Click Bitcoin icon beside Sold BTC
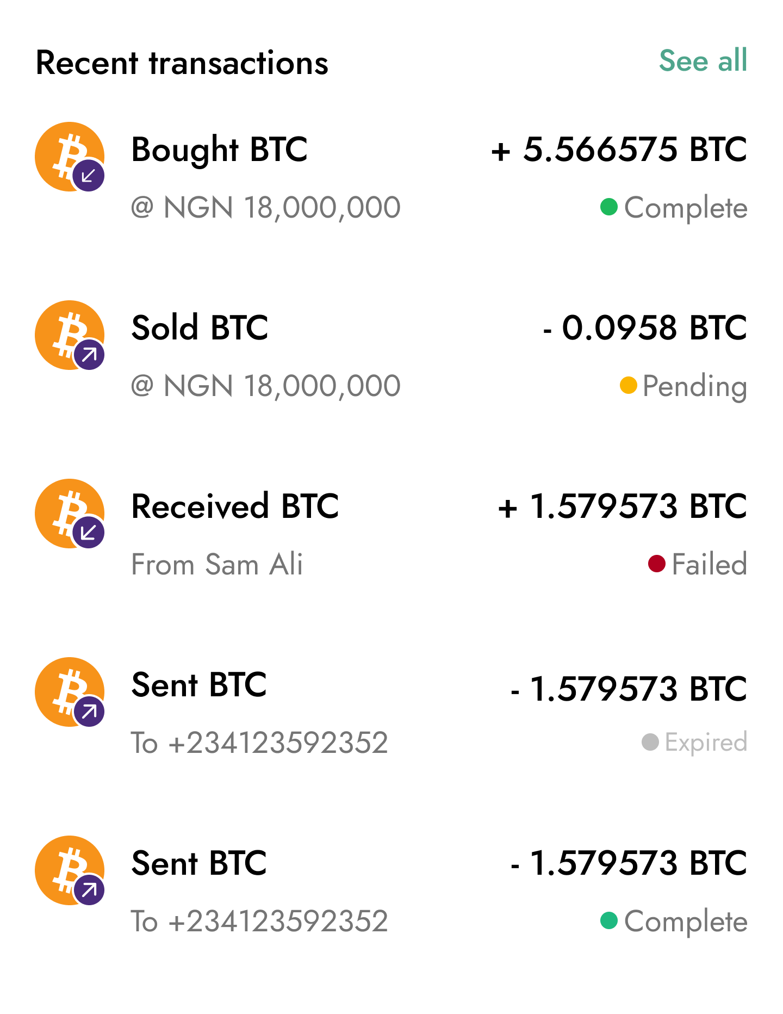 (x=69, y=335)
